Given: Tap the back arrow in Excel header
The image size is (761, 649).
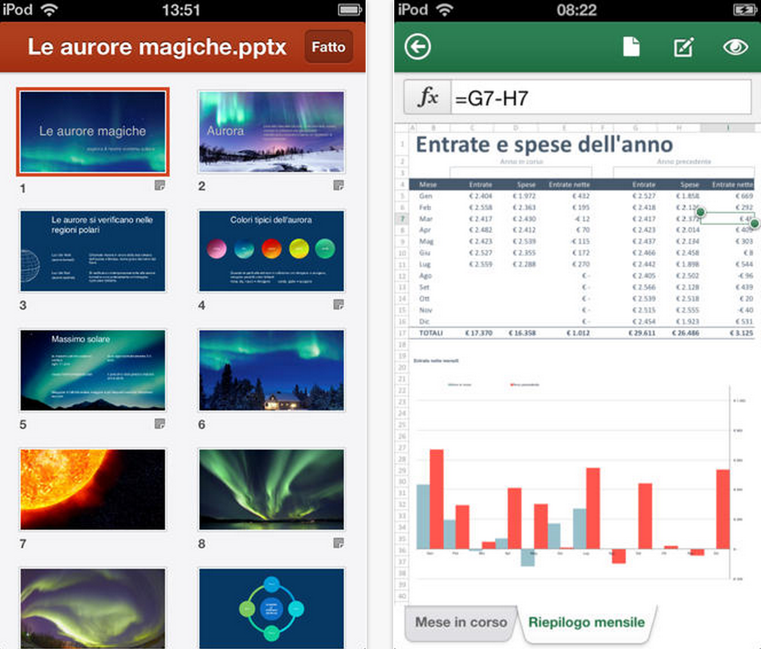Looking at the screenshot, I should [x=418, y=47].
